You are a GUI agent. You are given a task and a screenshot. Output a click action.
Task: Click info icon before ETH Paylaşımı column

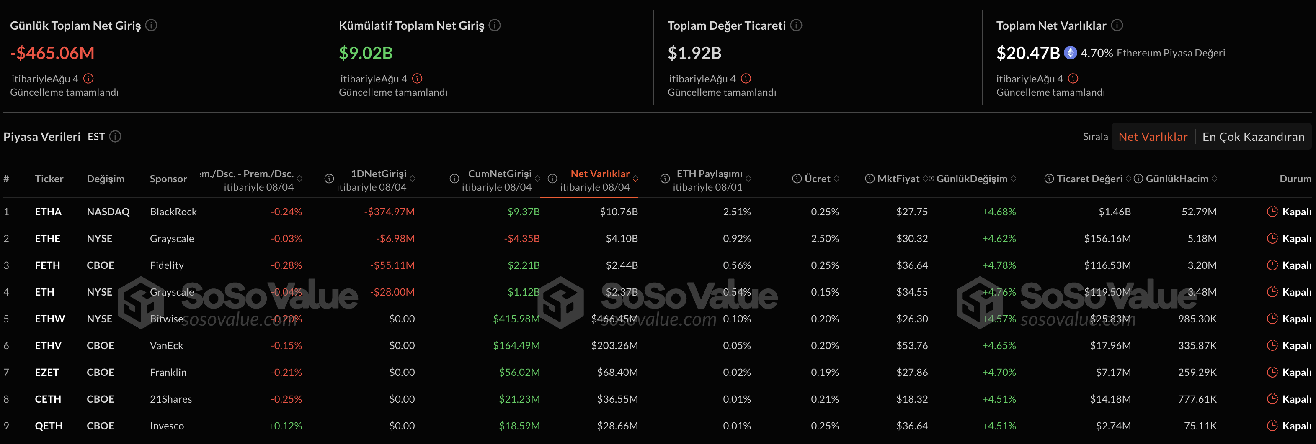665,179
